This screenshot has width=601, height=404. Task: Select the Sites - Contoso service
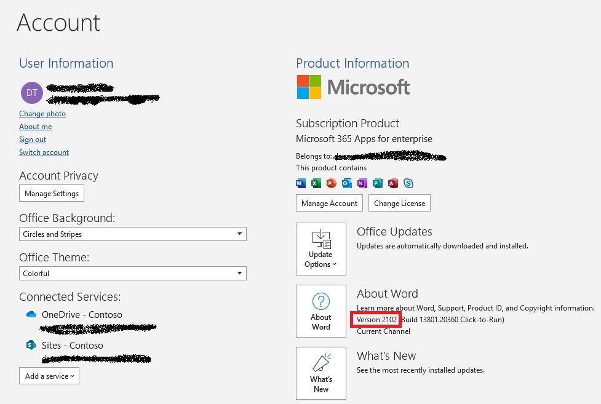pyautogui.click(x=73, y=346)
